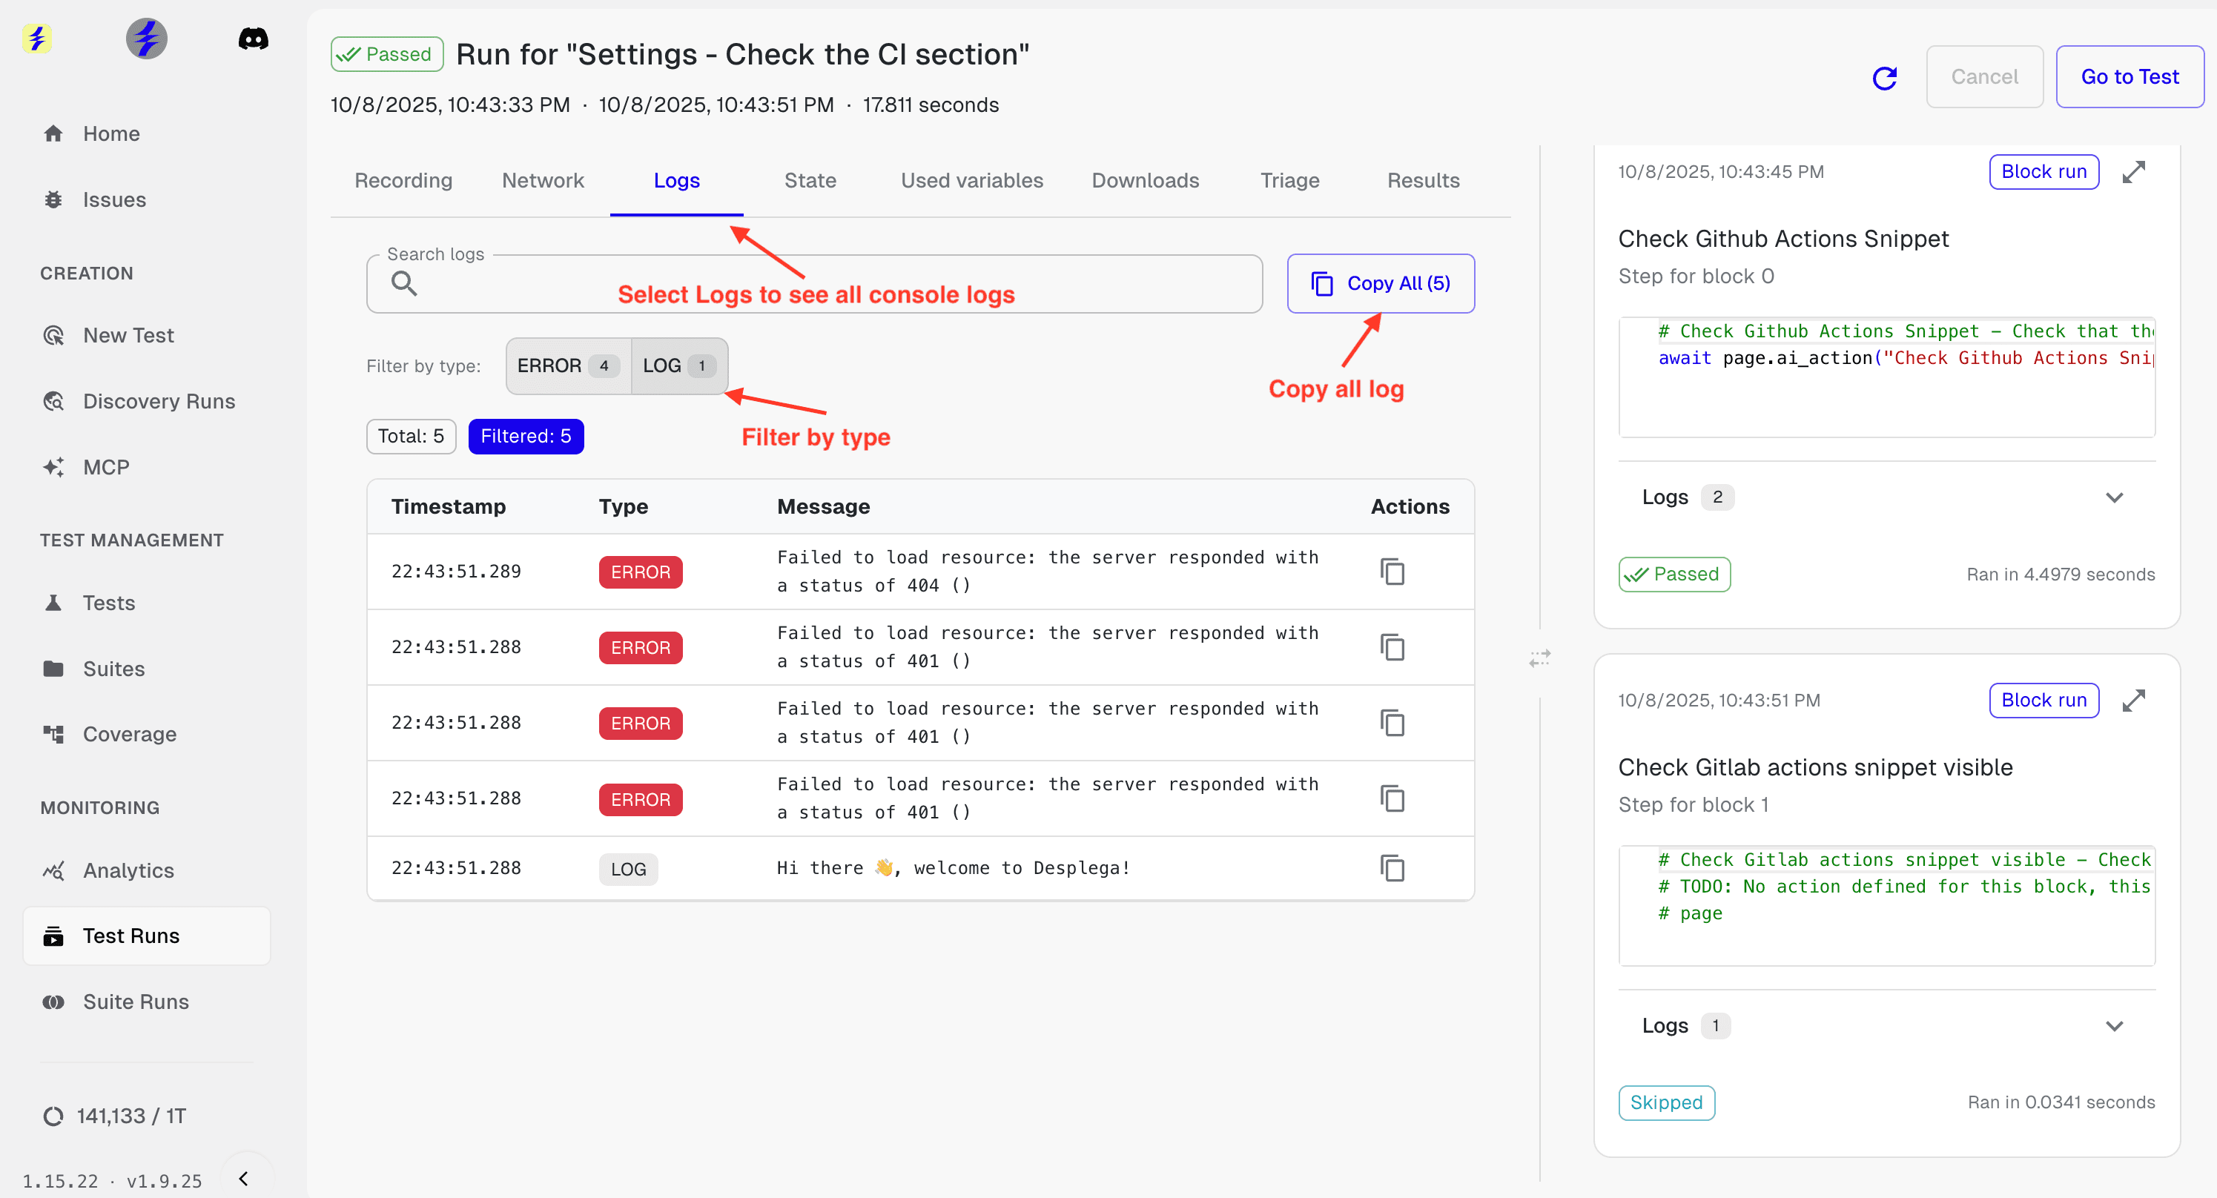
Task: Switch to the Network tab
Action: (542, 181)
